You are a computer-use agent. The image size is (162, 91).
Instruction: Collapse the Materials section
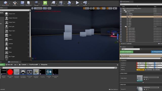coord(120,85)
